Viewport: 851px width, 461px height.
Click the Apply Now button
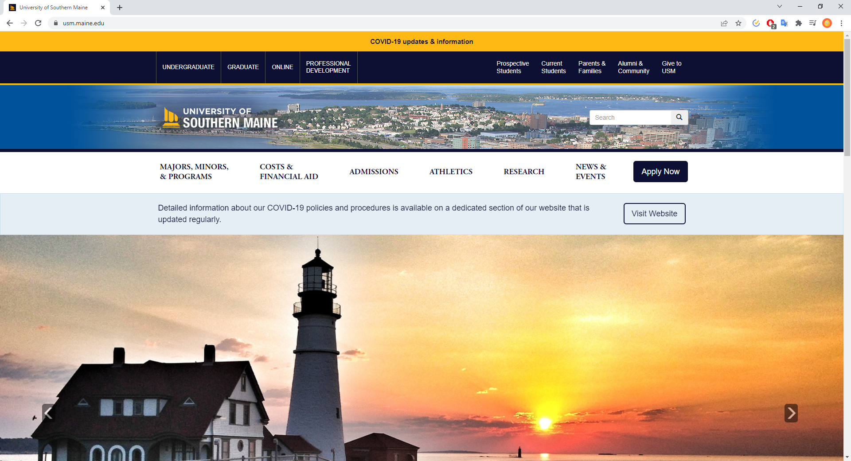660,172
